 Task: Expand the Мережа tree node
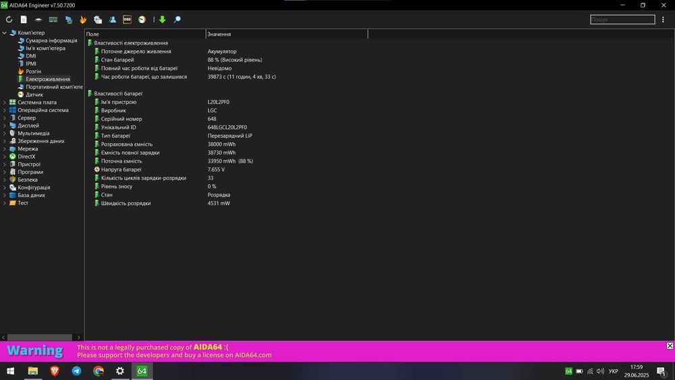tap(4, 149)
